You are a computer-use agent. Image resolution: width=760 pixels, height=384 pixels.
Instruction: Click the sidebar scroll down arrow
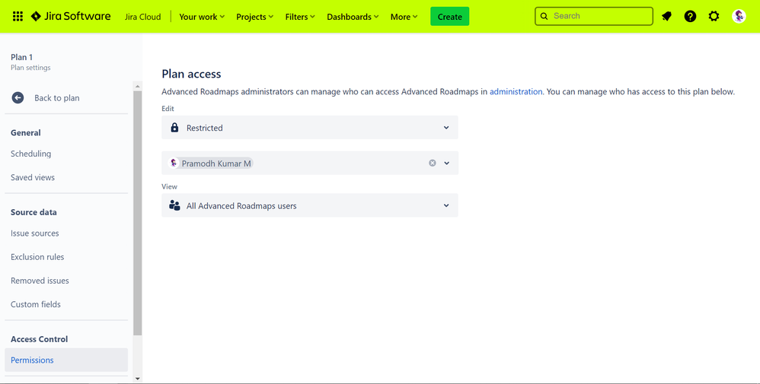point(138,379)
